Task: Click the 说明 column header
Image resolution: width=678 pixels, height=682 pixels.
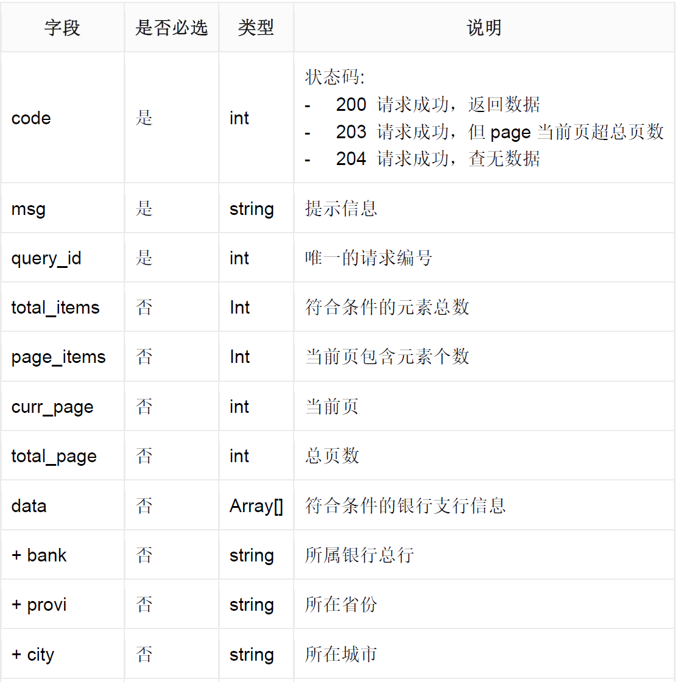Action: click(484, 28)
